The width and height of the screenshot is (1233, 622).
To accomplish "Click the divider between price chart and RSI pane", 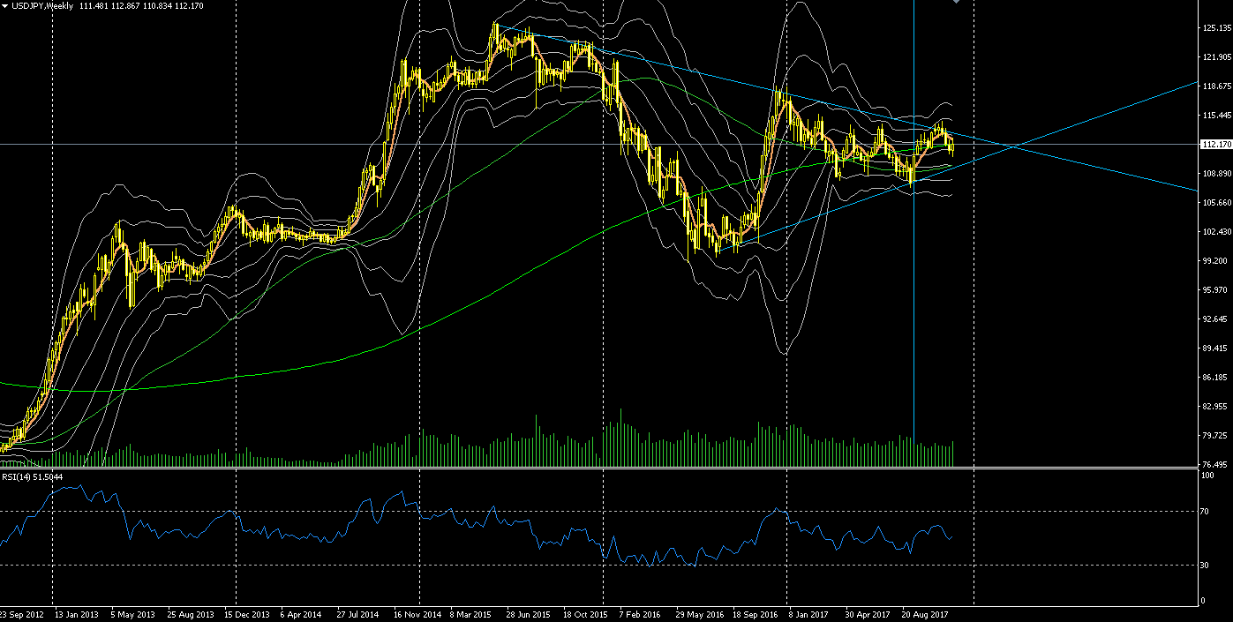I will tap(600, 468).
